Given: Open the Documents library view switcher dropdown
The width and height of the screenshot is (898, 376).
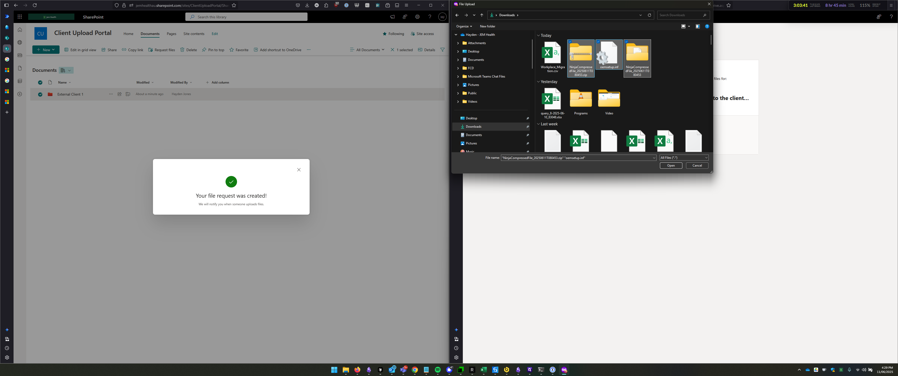Looking at the screenshot, I should pos(66,70).
